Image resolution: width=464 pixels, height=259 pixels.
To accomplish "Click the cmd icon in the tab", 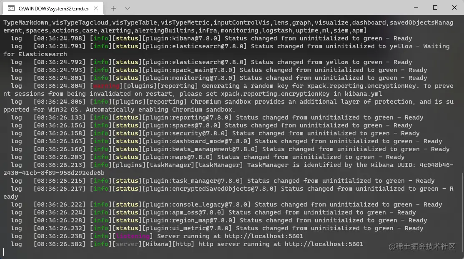I will tap(11, 8).
